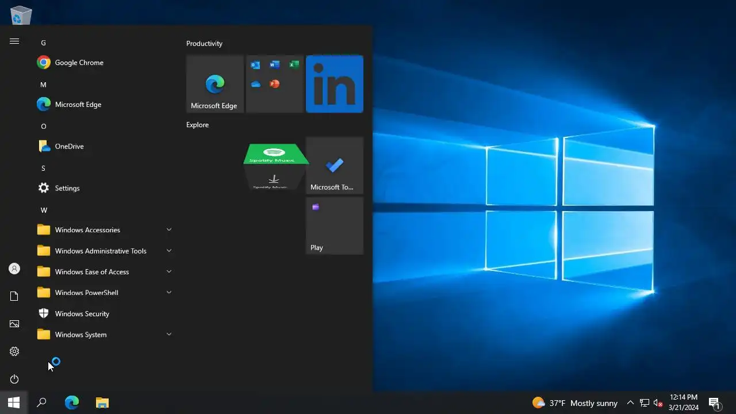
Task: Expand the Windows Ease of Access chevron
Action: pyautogui.click(x=169, y=271)
